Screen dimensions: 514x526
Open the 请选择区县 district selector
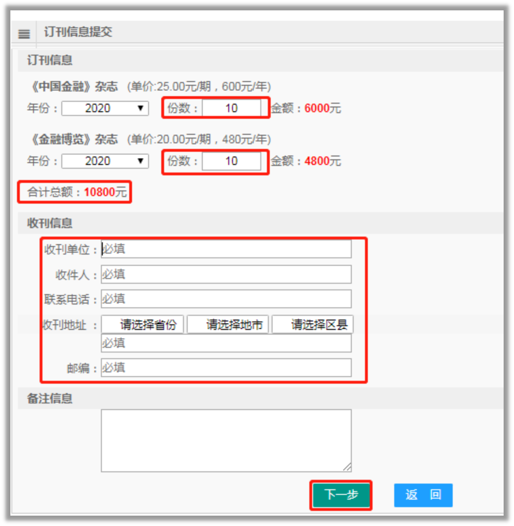pyautogui.click(x=313, y=324)
